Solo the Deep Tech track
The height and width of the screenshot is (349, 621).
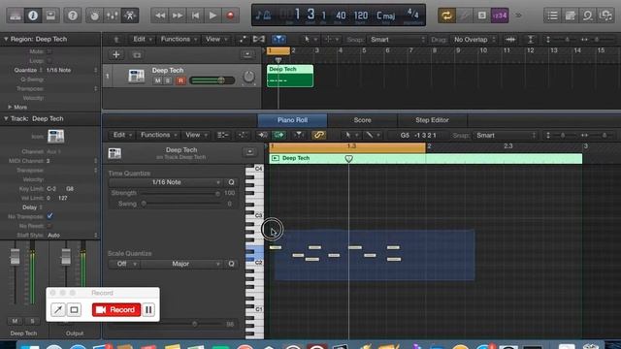(x=168, y=80)
